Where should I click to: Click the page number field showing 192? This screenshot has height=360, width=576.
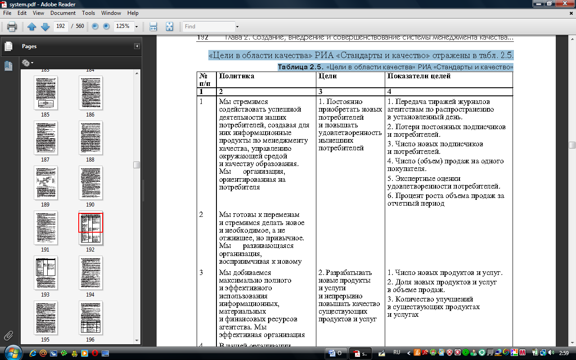tap(61, 27)
